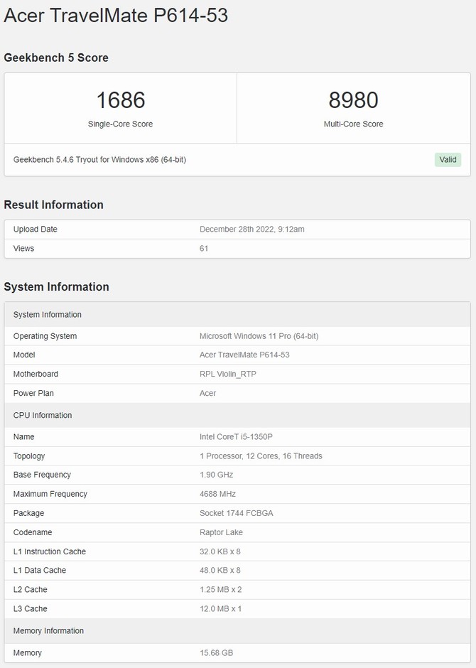Select the value 48.0 KB x 8
Viewport: 476px width, 668px height.
(220, 570)
